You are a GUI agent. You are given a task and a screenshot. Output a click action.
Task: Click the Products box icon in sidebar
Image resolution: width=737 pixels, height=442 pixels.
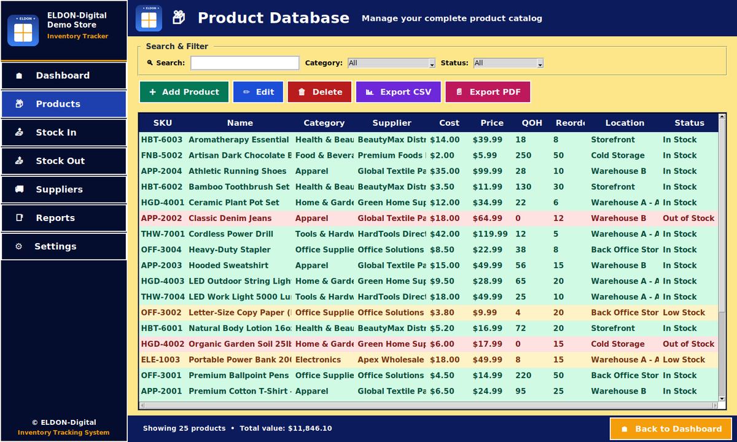coord(19,104)
